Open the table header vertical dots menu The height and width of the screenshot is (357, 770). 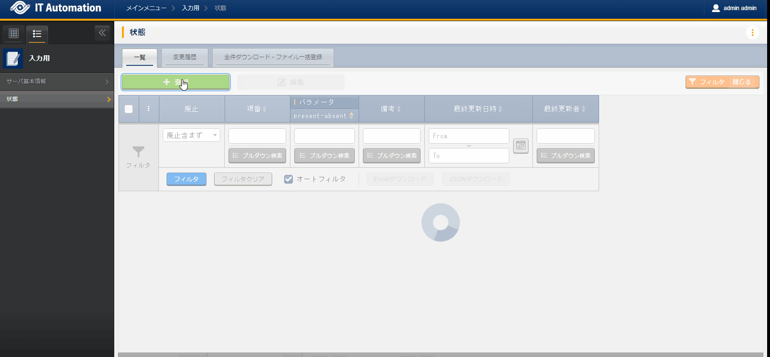(x=148, y=109)
